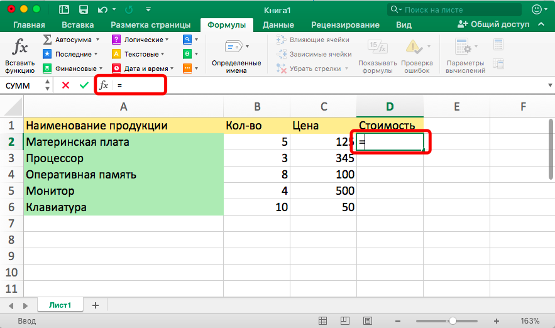Confirm formula entry with green checkmark
The height and width of the screenshot is (328, 555).
pos(84,85)
